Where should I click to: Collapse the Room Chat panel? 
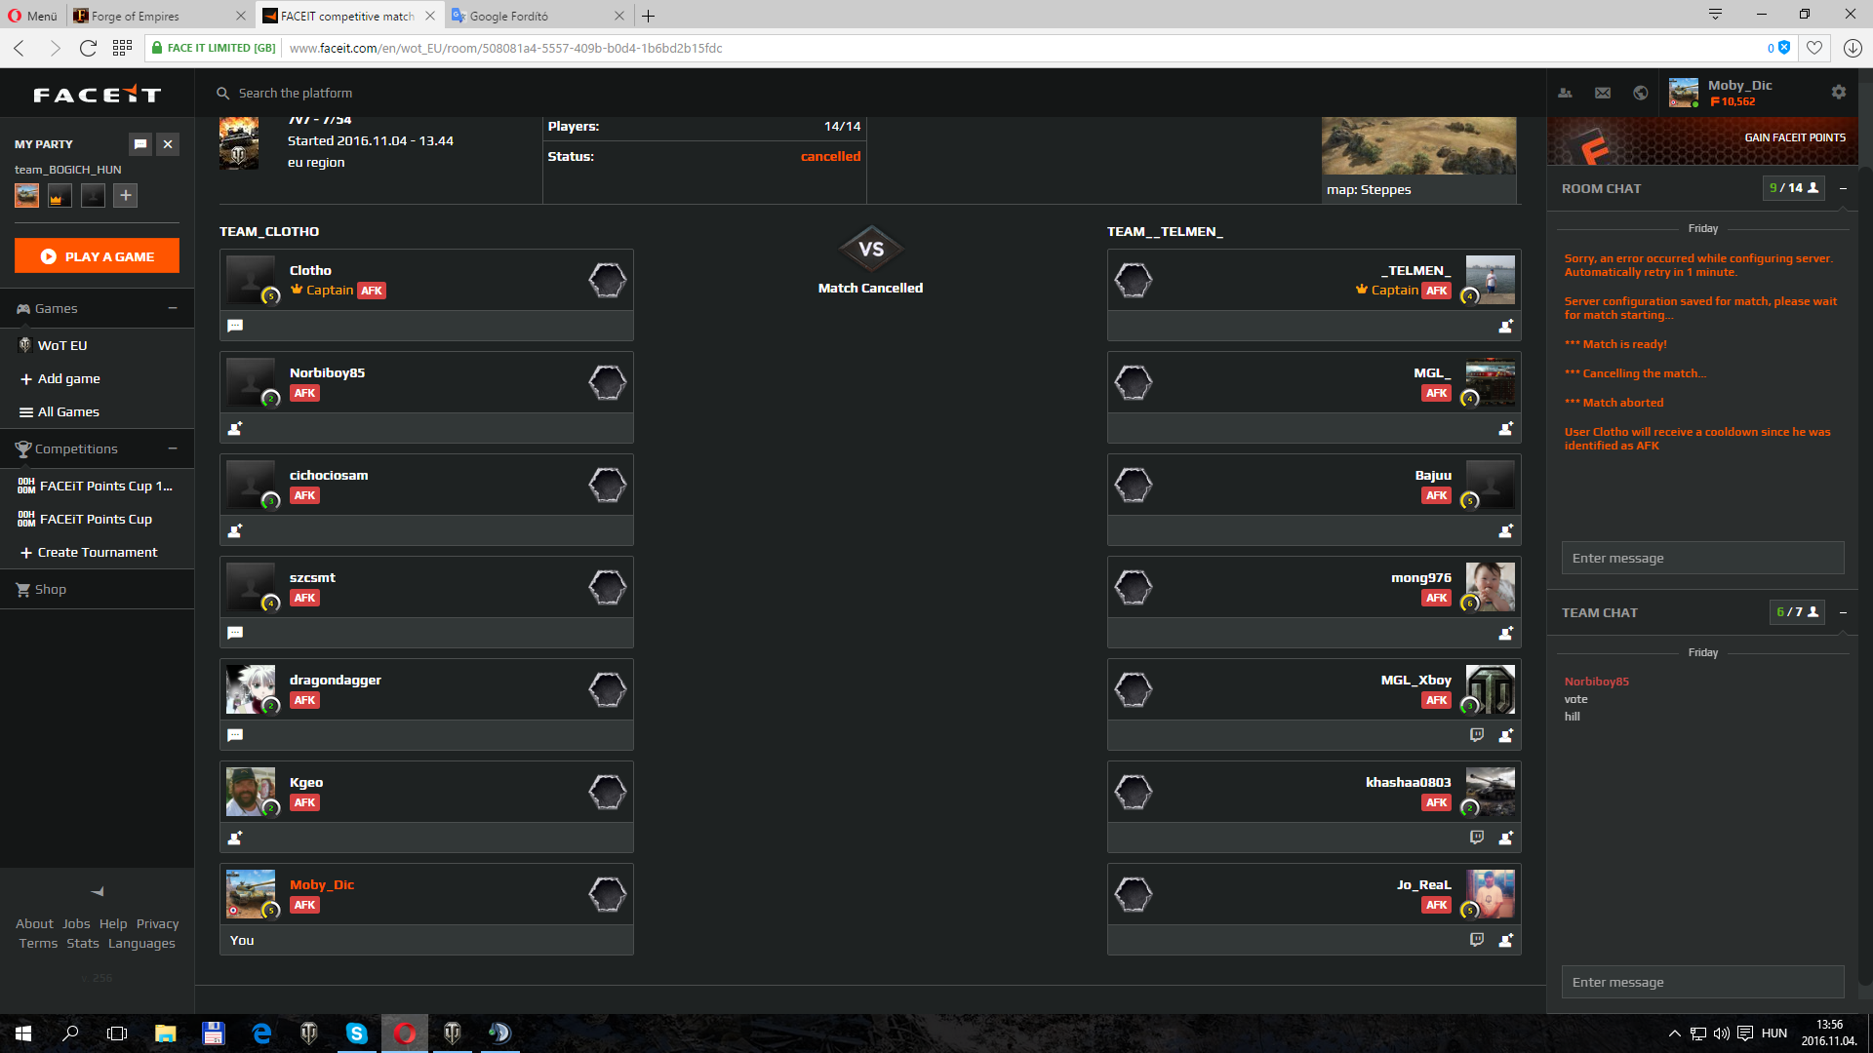(x=1843, y=188)
